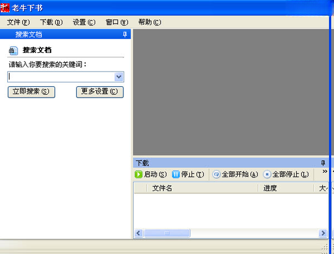Pin the 下载 panel with pushpin icon
Viewport: 334px width, 254px height.
point(323,163)
